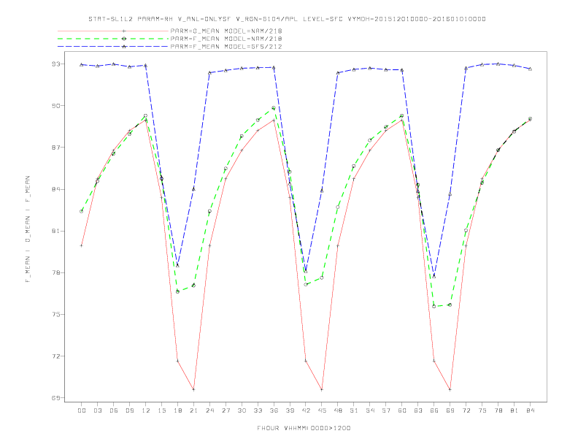Click x-axis tick label 33
The image size is (578, 447).
258,410
